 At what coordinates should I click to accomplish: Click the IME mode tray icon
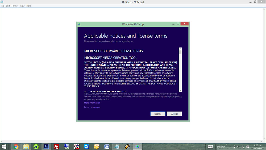[x=248, y=147]
